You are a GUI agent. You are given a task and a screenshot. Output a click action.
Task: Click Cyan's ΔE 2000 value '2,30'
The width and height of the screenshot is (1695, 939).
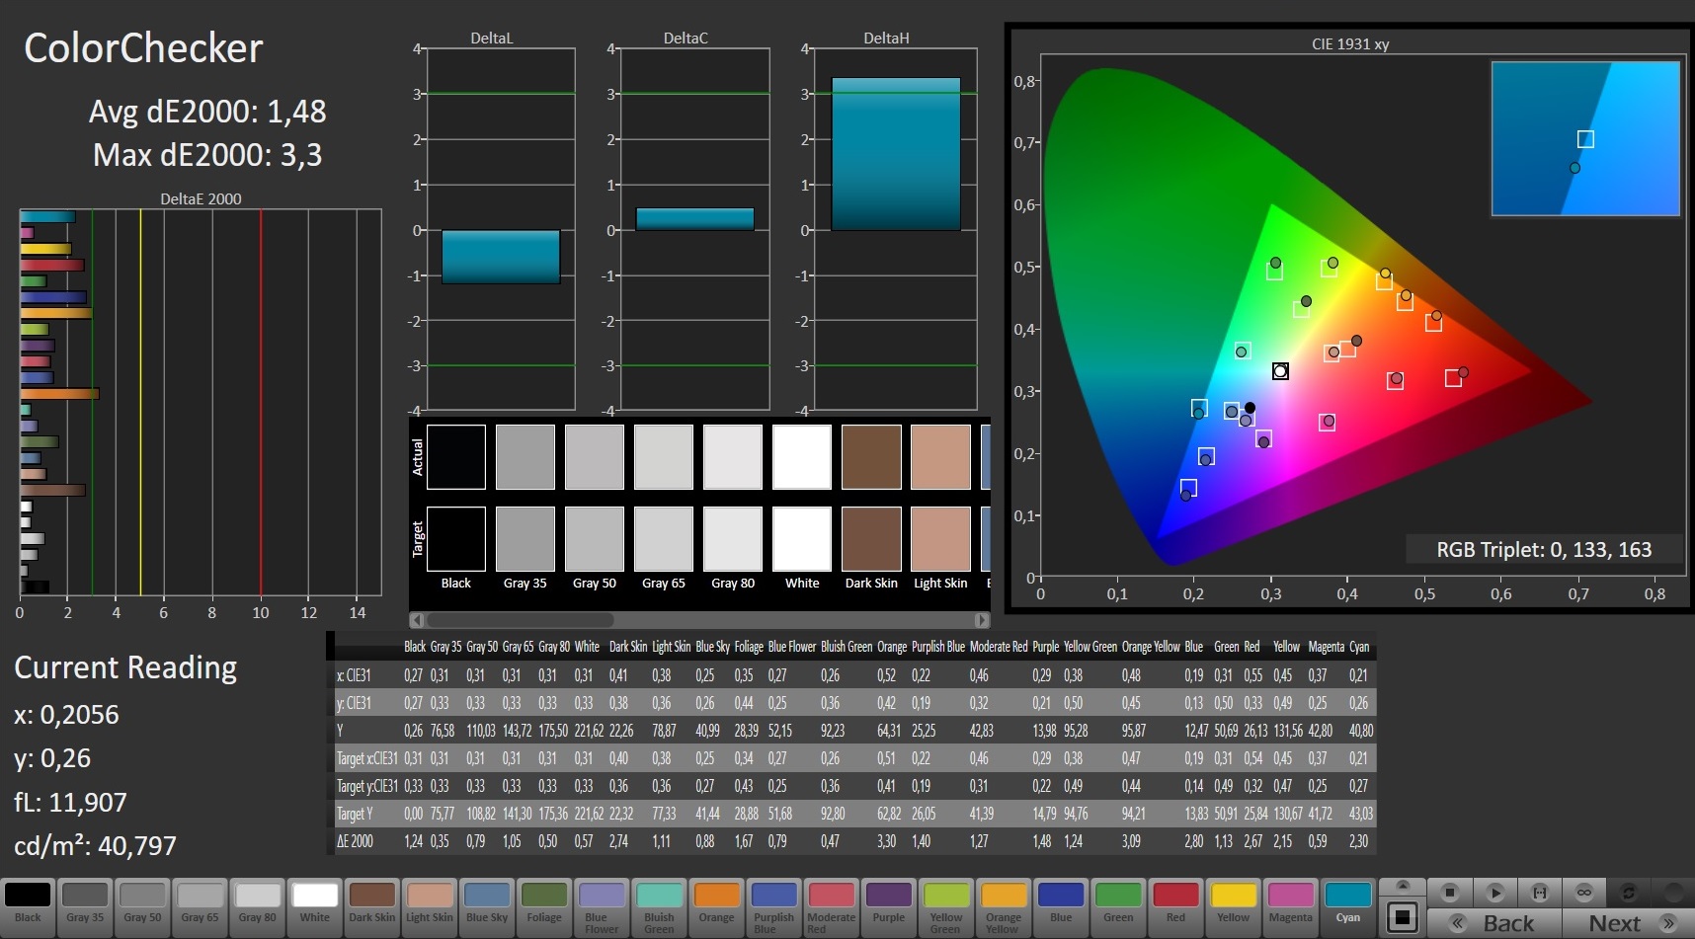1359,841
